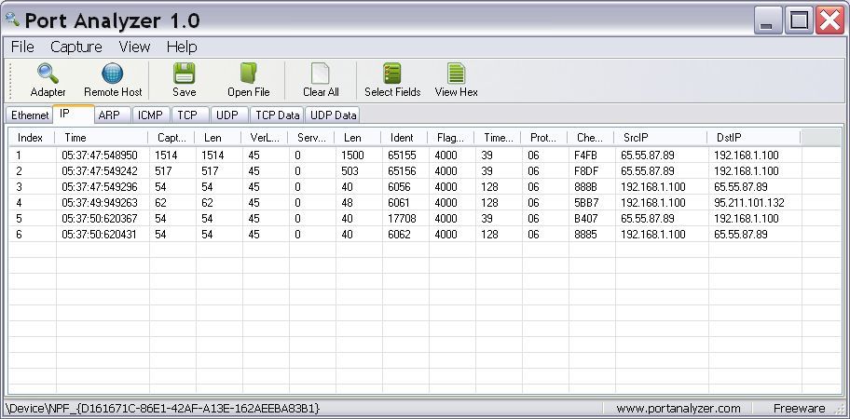850x419 pixels.
Task: Click checksum value F4FB
Action: click(585, 155)
